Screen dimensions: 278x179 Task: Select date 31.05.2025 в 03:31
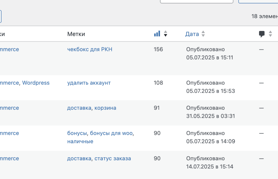click(210, 116)
